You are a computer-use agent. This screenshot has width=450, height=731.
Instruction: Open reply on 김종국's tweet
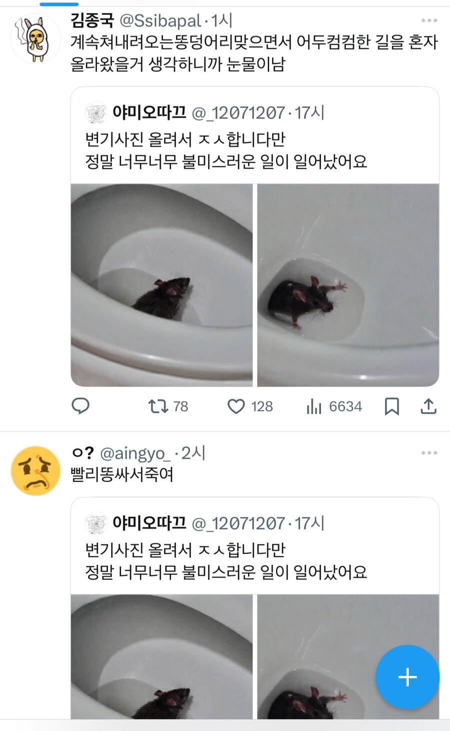(80, 406)
